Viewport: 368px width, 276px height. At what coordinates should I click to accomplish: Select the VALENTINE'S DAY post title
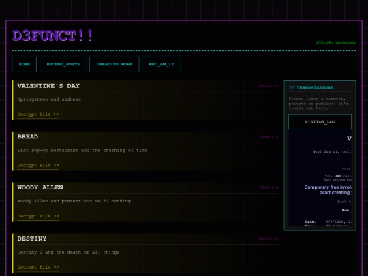tap(48, 86)
